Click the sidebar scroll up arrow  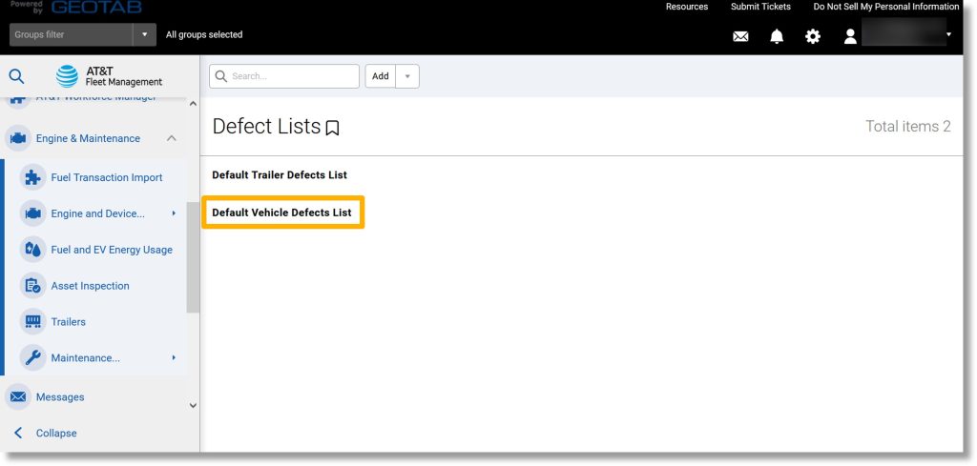(x=193, y=104)
